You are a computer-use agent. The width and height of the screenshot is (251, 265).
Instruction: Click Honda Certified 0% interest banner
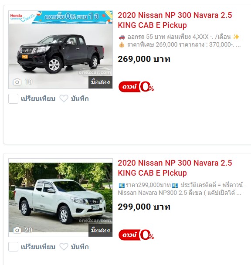click(61, 17)
